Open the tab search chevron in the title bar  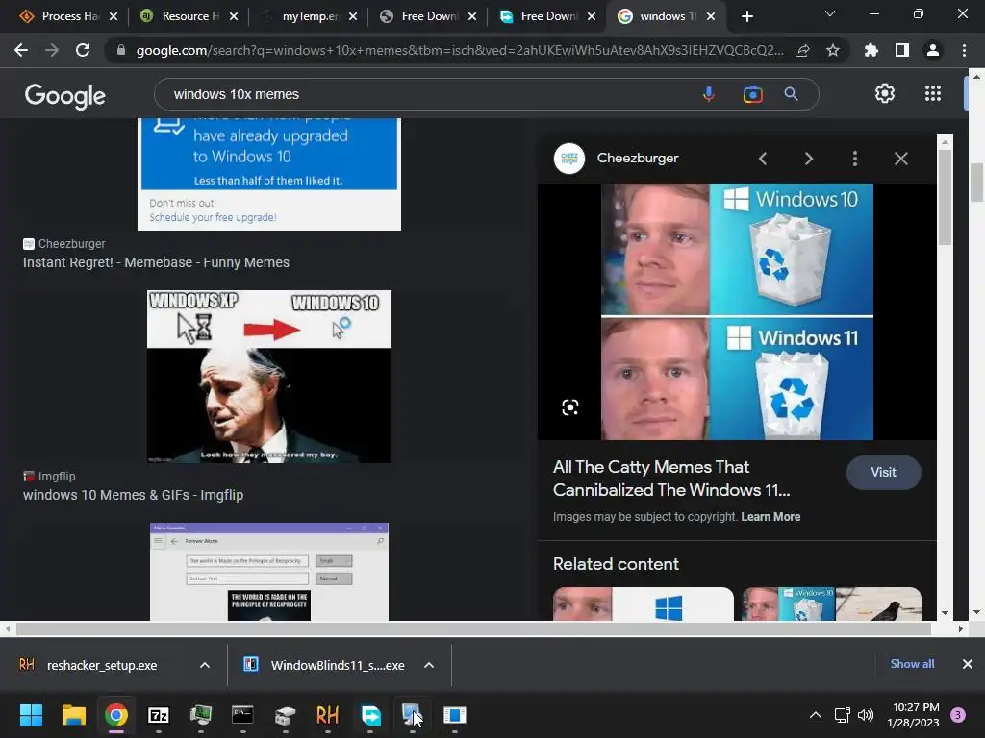[x=830, y=13]
